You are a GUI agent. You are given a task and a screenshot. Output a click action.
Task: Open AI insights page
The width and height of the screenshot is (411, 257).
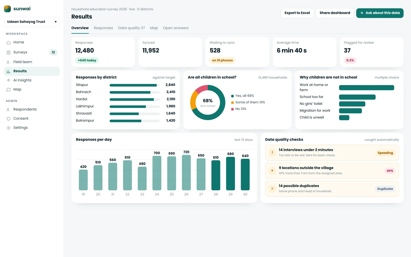coord(32,80)
